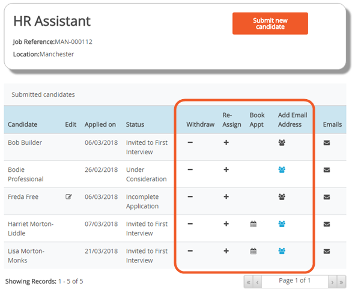View emails for Freda Free

coord(327,197)
